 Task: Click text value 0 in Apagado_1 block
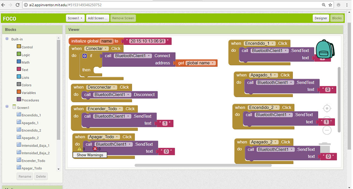(x=327, y=89)
